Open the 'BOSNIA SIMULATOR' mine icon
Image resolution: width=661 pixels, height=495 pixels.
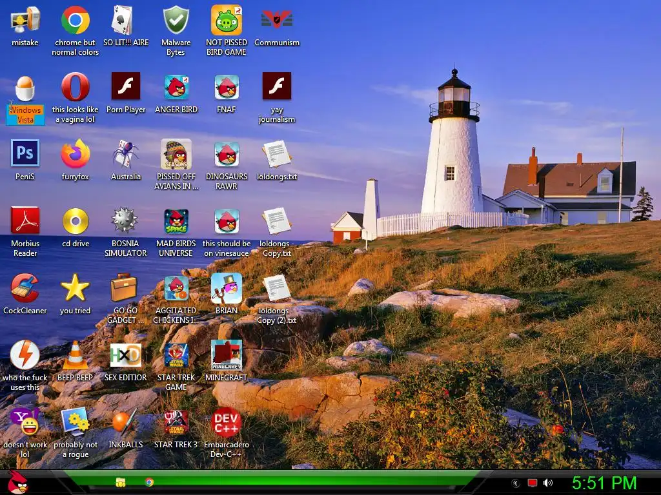coord(125,220)
